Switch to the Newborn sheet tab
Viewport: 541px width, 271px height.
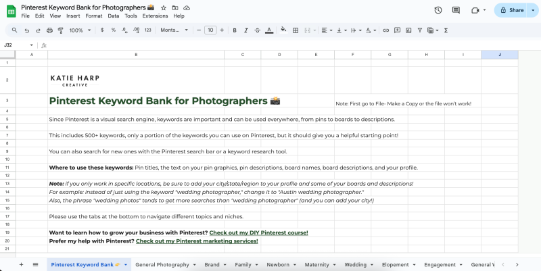[277, 265]
